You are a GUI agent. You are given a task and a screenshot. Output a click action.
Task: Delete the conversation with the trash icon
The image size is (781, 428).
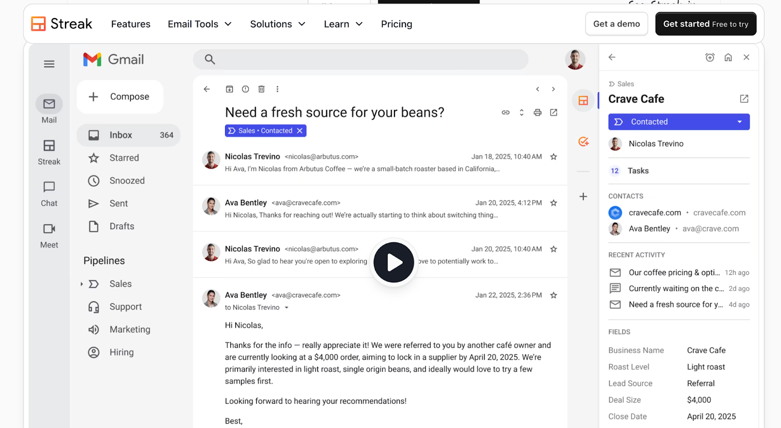262,89
